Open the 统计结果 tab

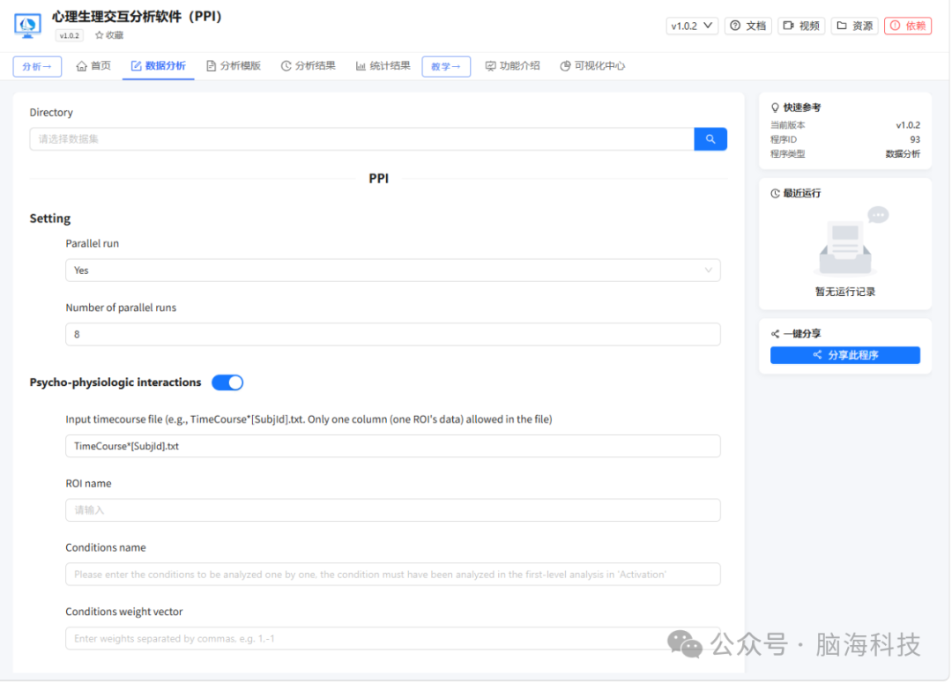[383, 65]
